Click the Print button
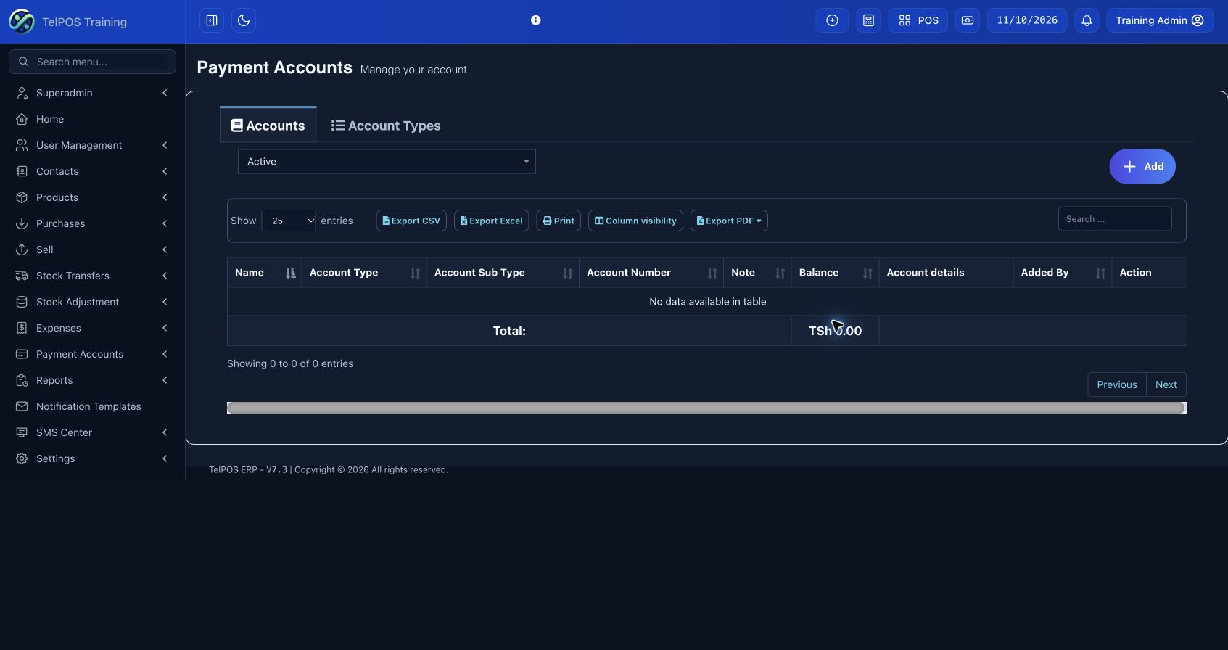Viewport: 1228px width, 650px height. point(559,221)
